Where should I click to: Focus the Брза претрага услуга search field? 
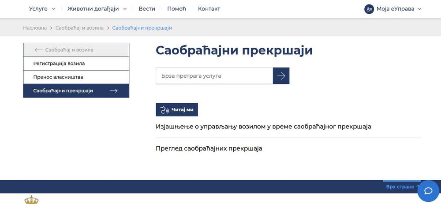point(214,76)
